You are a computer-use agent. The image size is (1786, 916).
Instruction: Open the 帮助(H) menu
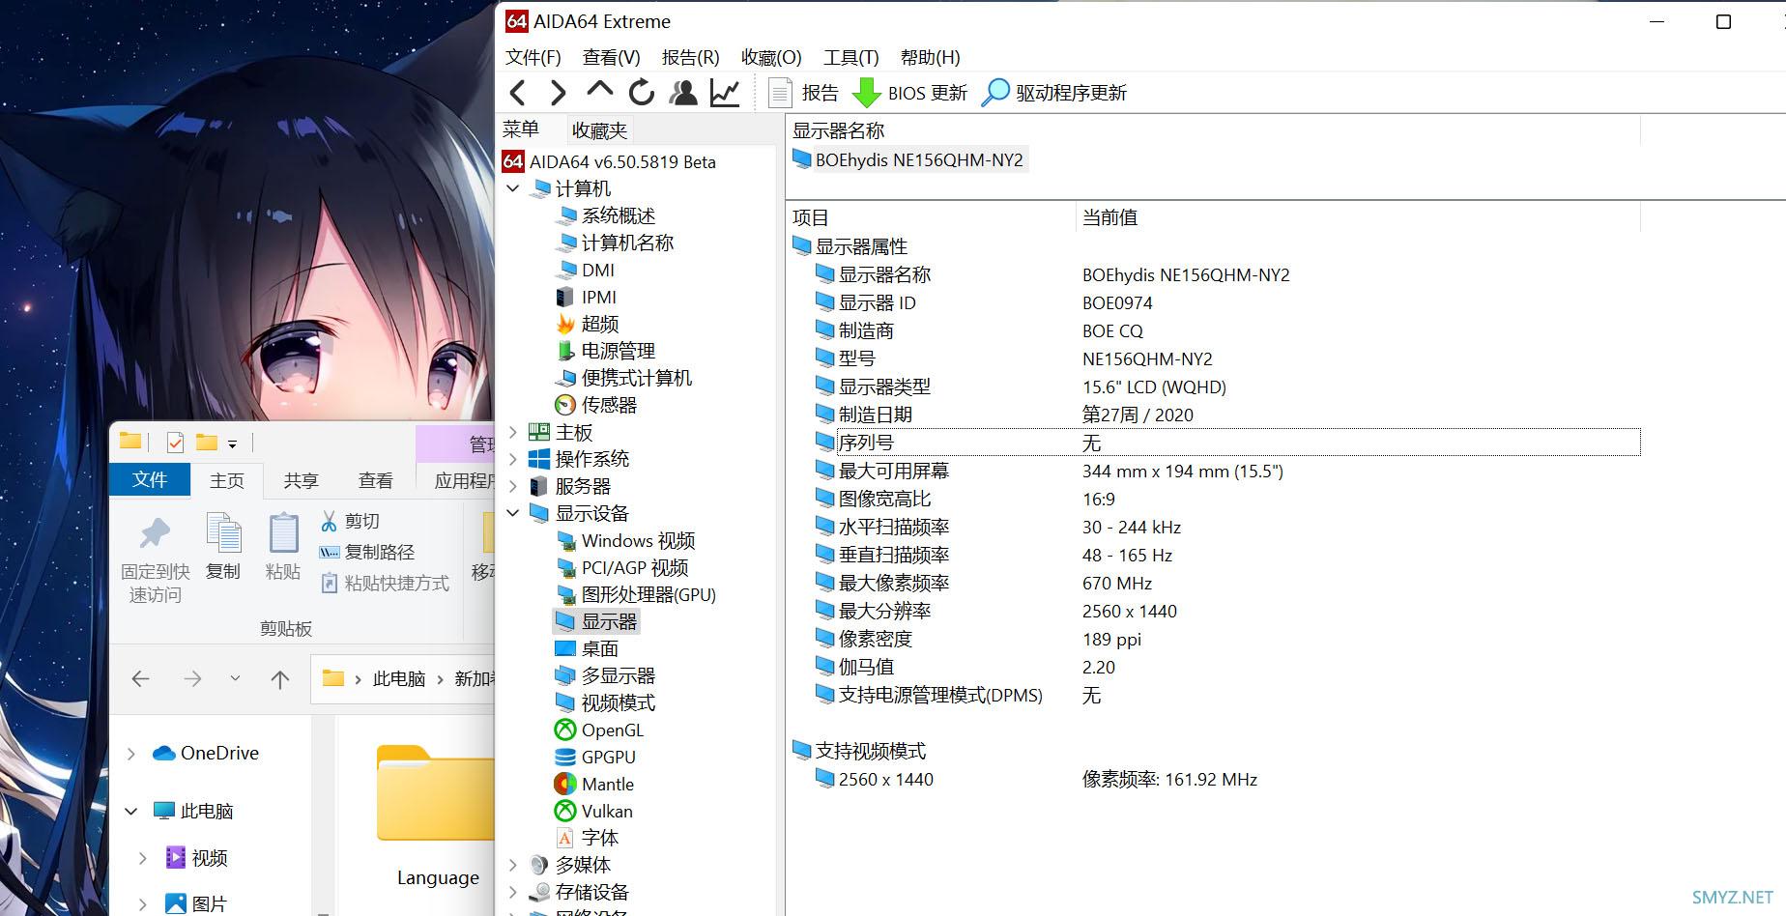pos(930,57)
